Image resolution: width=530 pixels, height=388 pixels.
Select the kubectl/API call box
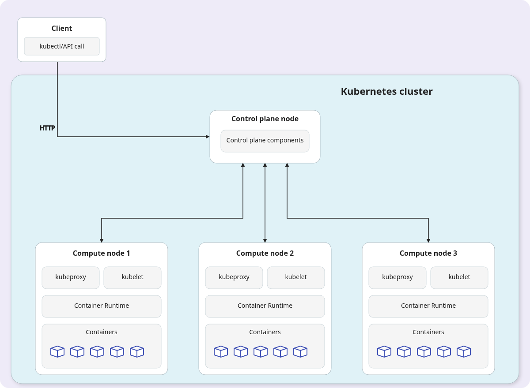(62, 46)
